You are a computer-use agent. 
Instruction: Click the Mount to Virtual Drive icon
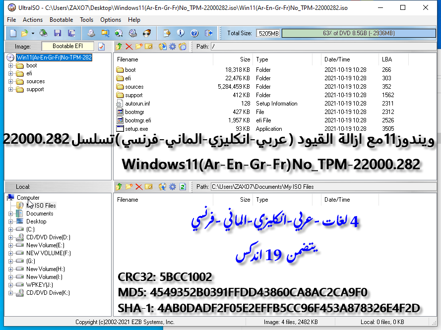133,33
